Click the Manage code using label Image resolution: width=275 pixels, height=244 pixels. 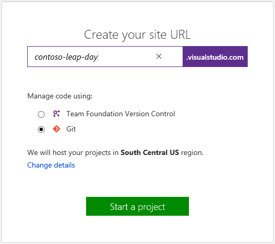click(60, 96)
